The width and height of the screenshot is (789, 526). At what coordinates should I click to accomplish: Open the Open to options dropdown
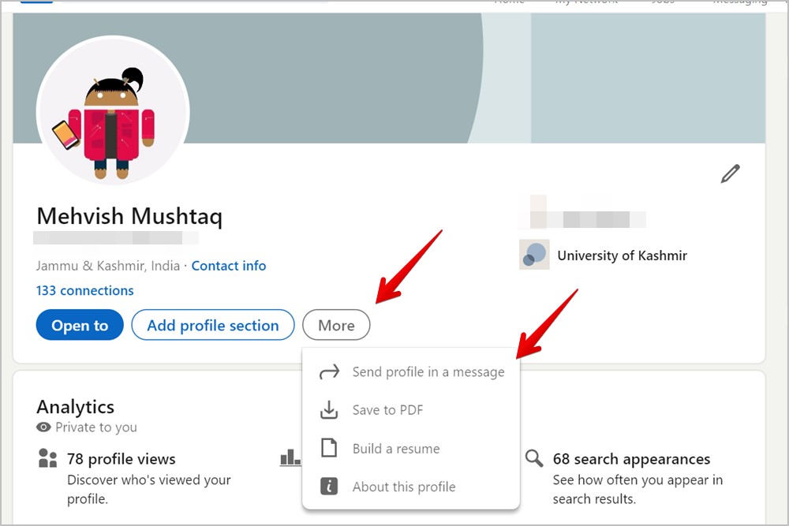(x=79, y=325)
